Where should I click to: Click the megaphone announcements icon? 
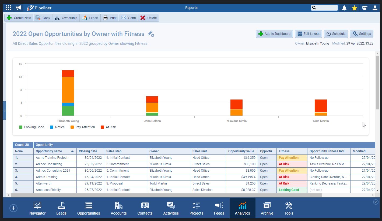click(19, 8)
